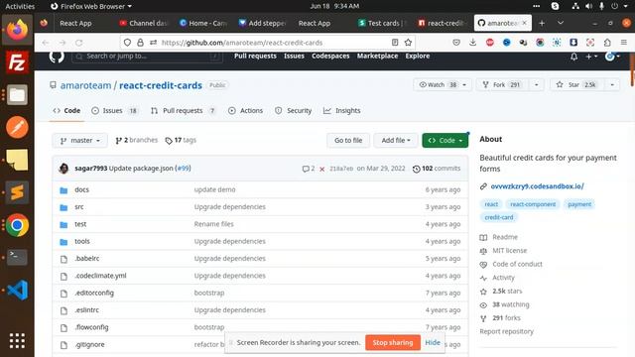
Task: Click Go to file button
Action: click(348, 141)
